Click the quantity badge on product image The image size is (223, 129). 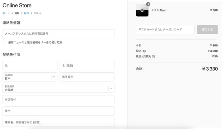pyautogui.click(x=148, y=4)
